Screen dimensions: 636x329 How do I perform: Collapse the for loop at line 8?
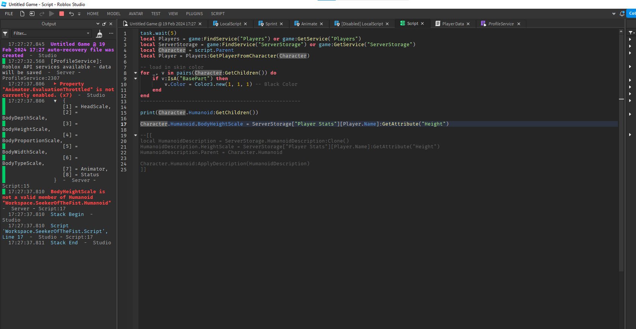pyautogui.click(x=135, y=73)
